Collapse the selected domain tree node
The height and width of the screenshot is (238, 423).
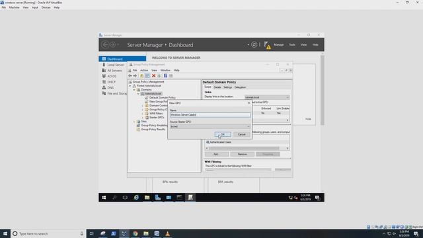(x=138, y=94)
